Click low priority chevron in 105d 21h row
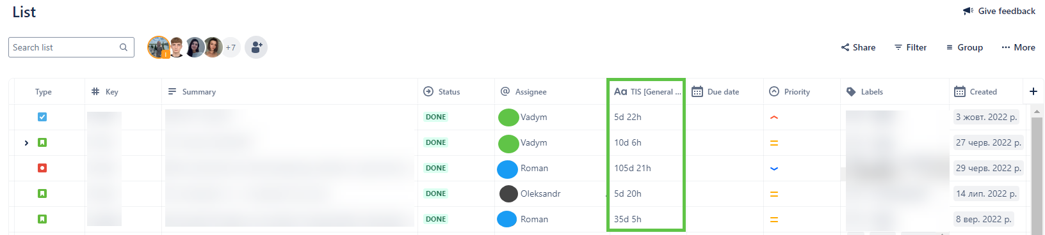 [x=774, y=169]
